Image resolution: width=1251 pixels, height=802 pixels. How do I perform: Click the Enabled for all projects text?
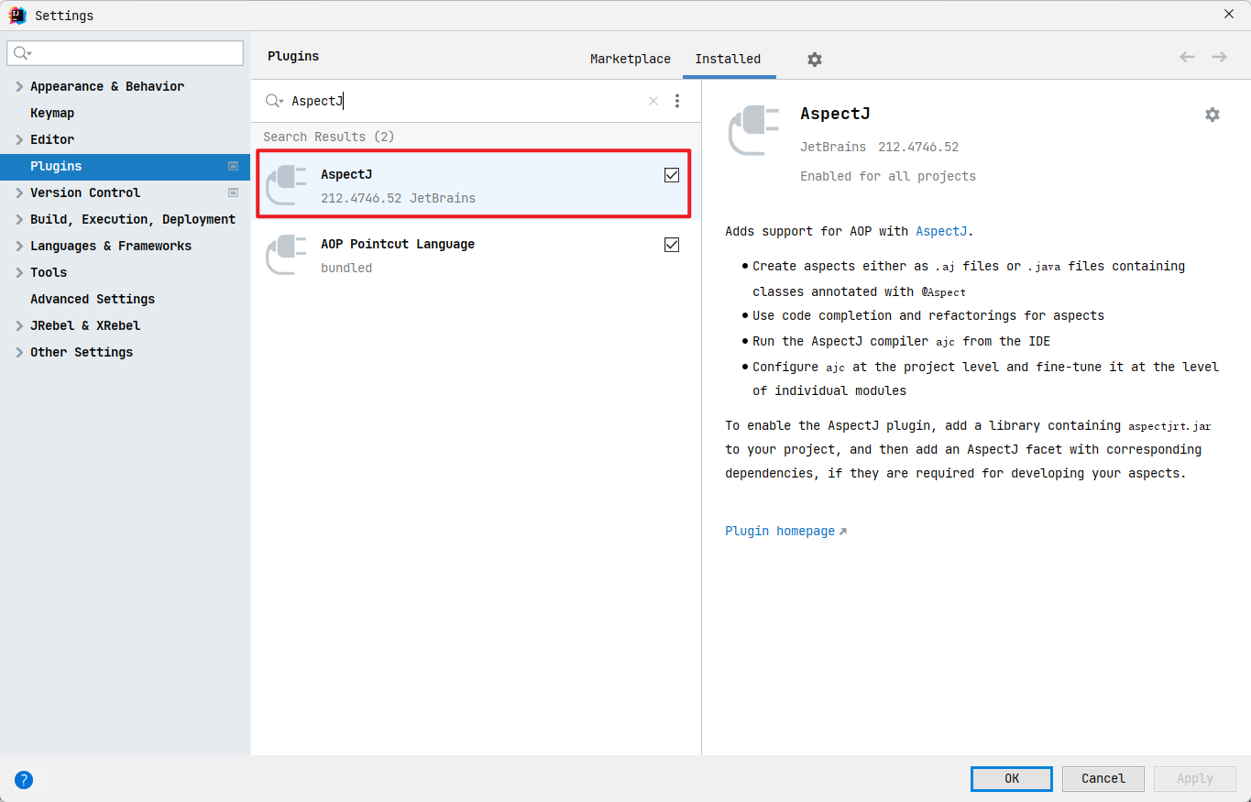pos(888,176)
